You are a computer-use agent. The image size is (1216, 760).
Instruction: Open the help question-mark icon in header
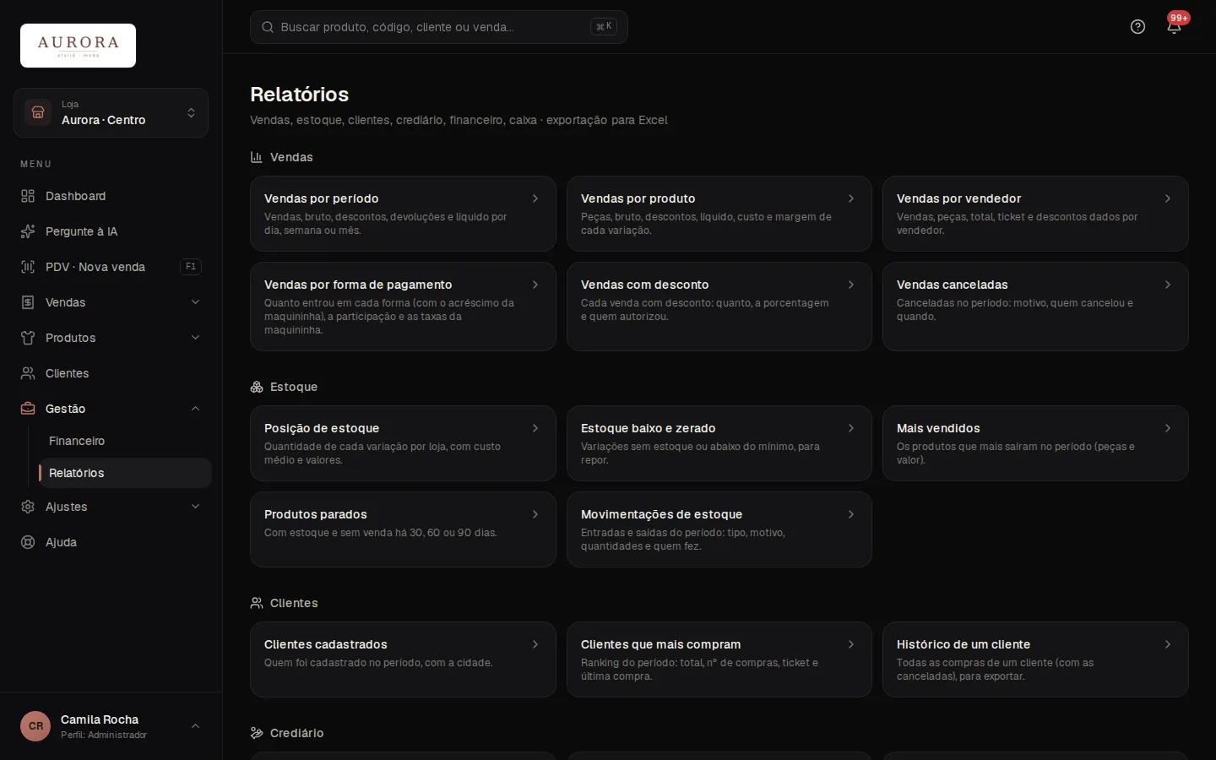(x=1137, y=27)
